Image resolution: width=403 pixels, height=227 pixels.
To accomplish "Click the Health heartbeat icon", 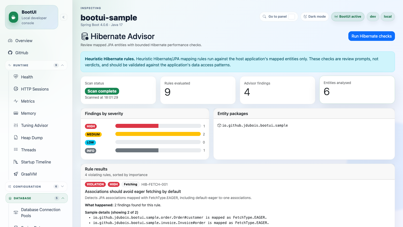I will coord(16,76).
